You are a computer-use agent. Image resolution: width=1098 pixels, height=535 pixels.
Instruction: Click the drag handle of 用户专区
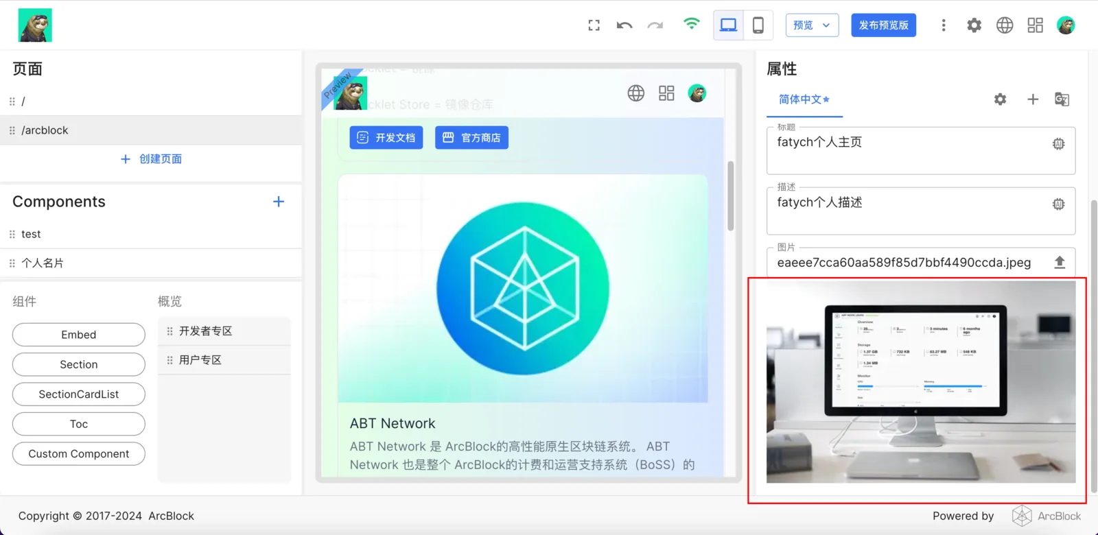point(170,360)
